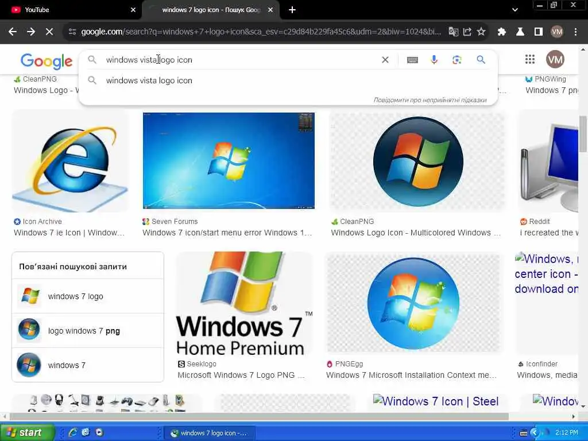This screenshot has width=588, height=441.
Task: Click the Google logo
Action: tap(47, 61)
